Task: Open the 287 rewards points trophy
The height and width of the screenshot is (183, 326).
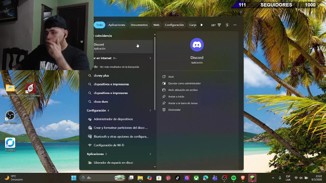Action: [216, 25]
